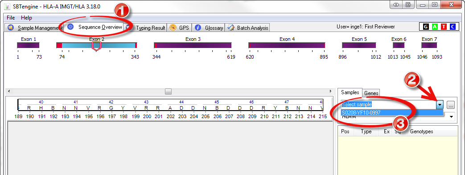Click the horizontal sequence scrollbar thumb
Image resolution: width=465 pixels, height=175 pixels.
(x=168, y=91)
